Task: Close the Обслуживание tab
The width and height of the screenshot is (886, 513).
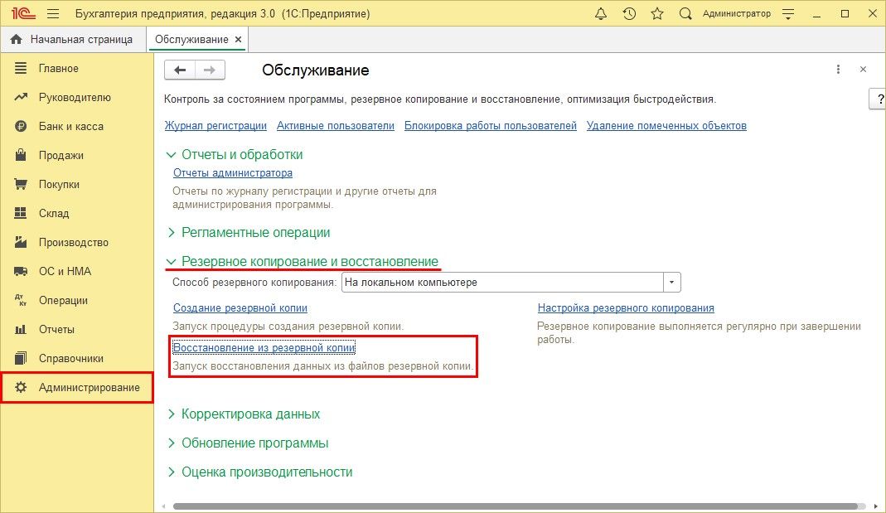Action: tap(239, 39)
